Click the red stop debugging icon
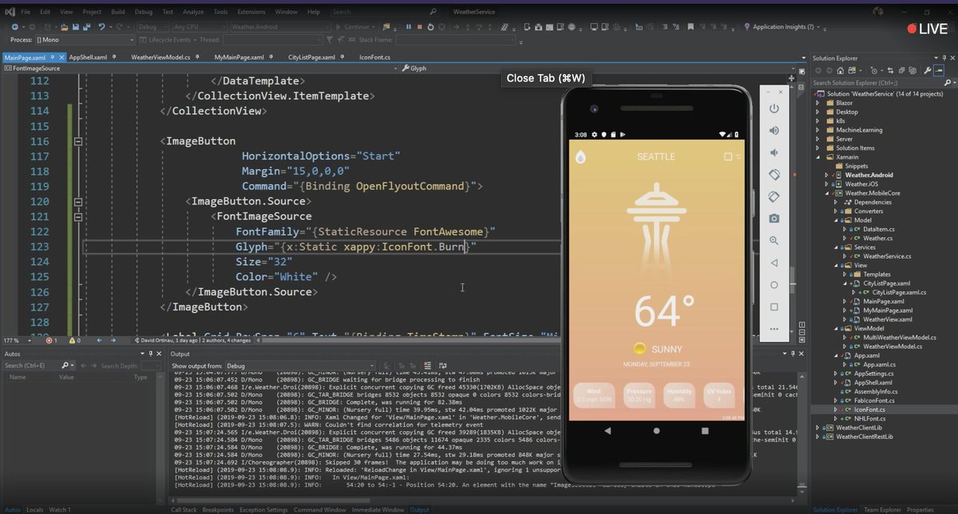The width and height of the screenshot is (958, 514). pyautogui.click(x=421, y=26)
